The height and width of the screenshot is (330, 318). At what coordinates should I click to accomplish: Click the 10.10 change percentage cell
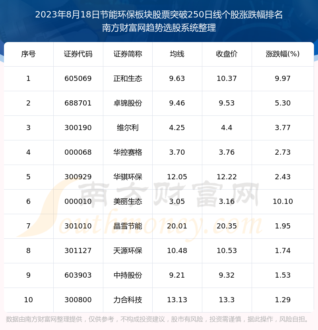click(283, 201)
